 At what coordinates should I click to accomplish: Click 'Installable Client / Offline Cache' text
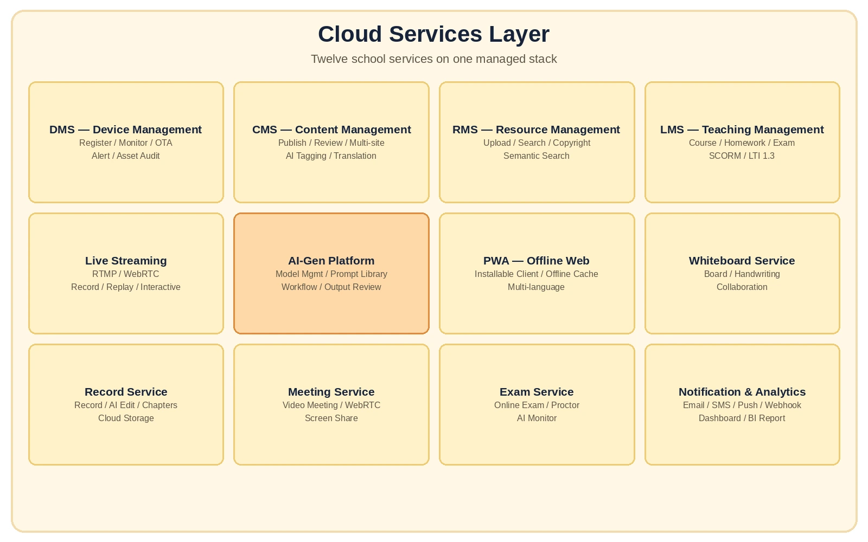[x=537, y=274]
